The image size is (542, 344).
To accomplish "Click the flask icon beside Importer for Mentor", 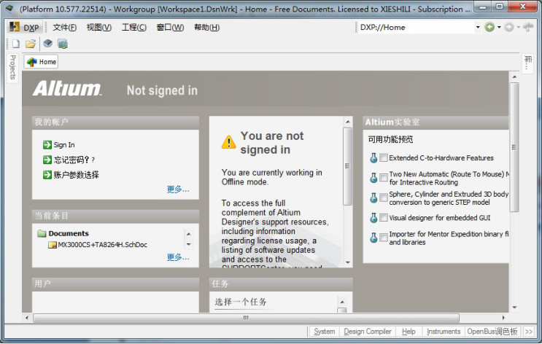I will click(x=373, y=238).
